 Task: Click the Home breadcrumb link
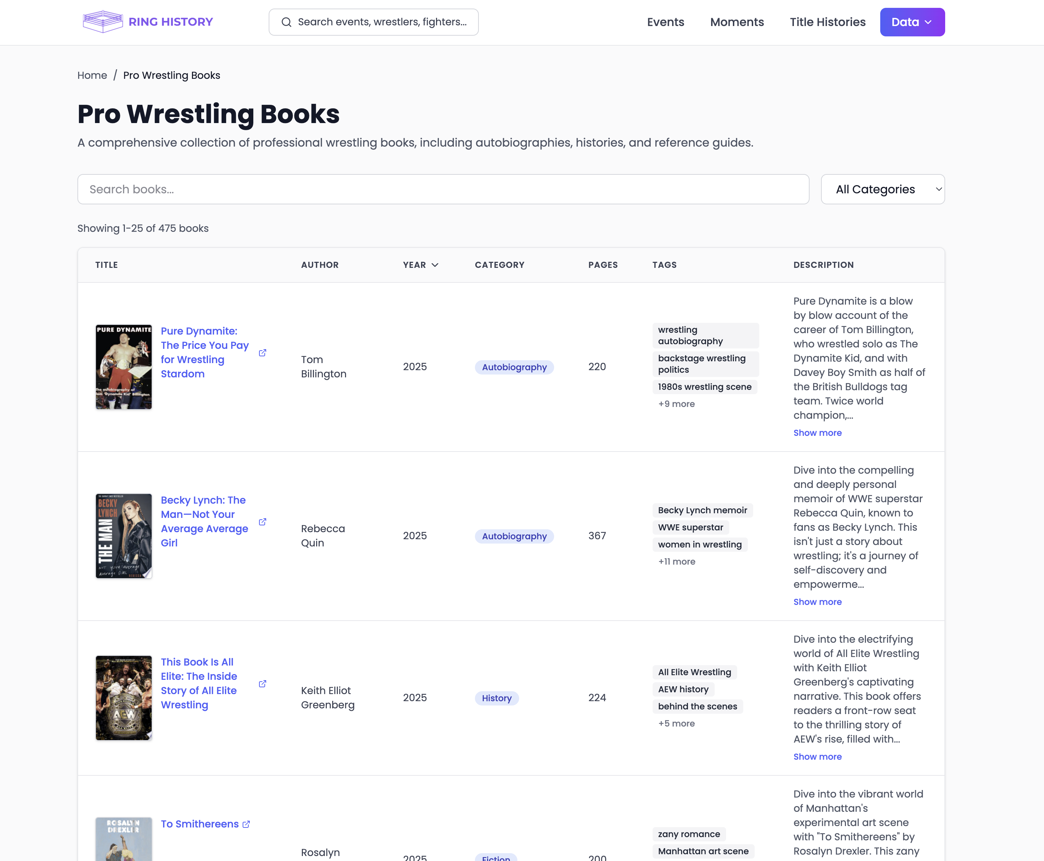[92, 75]
